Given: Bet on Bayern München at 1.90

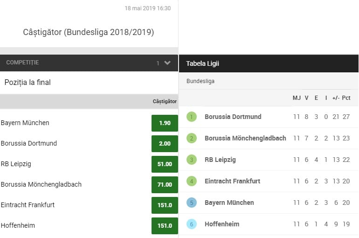Looking at the screenshot, I should pyautogui.click(x=165, y=123).
